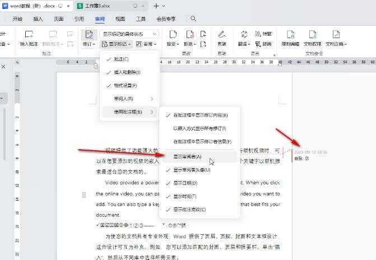Viewport: 376px width, 260px height.
Task: Expand the Document Finalize (文档定稿) dropdown arrow
Action: (x=346, y=44)
